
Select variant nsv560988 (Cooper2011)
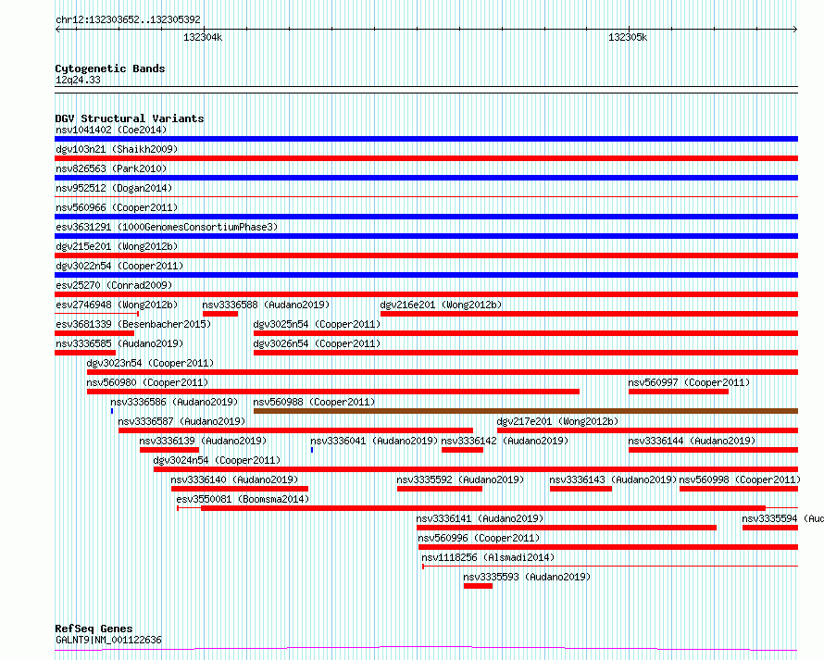coord(314,402)
